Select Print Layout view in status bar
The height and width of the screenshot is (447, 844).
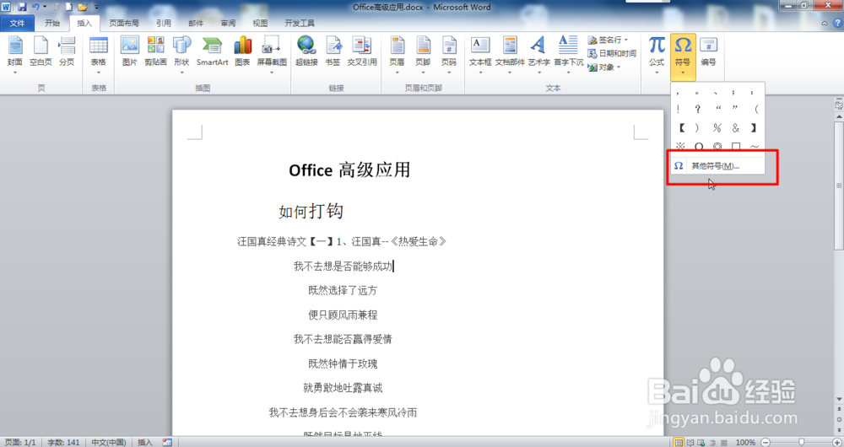(x=679, y=442)
